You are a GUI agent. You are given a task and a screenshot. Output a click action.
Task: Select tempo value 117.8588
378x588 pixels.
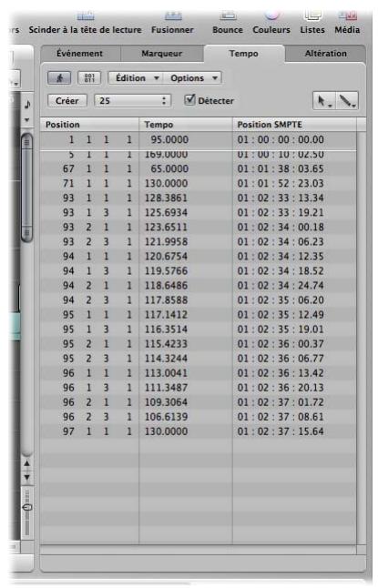click(x=166, y=300)
